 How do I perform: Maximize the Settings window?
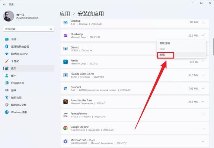(x=201, y=3)
